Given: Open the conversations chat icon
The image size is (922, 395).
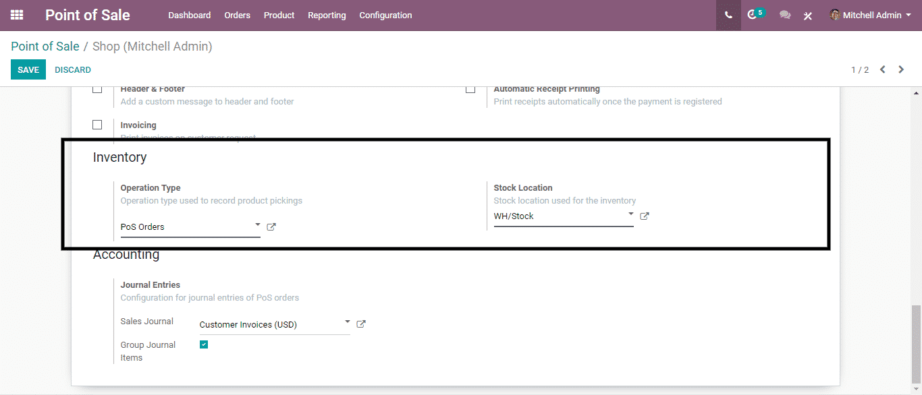Looking at the screenshot, I should pyautogui.click(x=784, y=15).
